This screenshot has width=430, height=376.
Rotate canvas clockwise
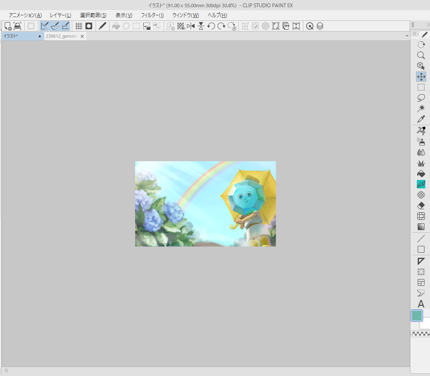click(221, 26)
